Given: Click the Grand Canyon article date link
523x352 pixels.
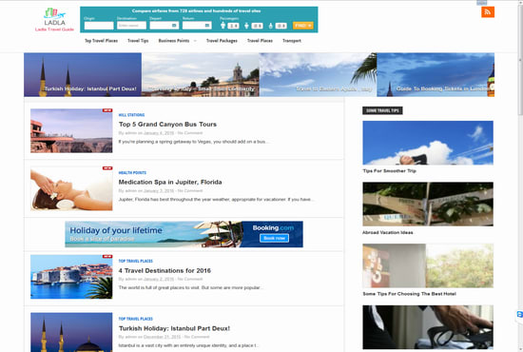Looking at the screenshot, I should click(x=159, y=133).
